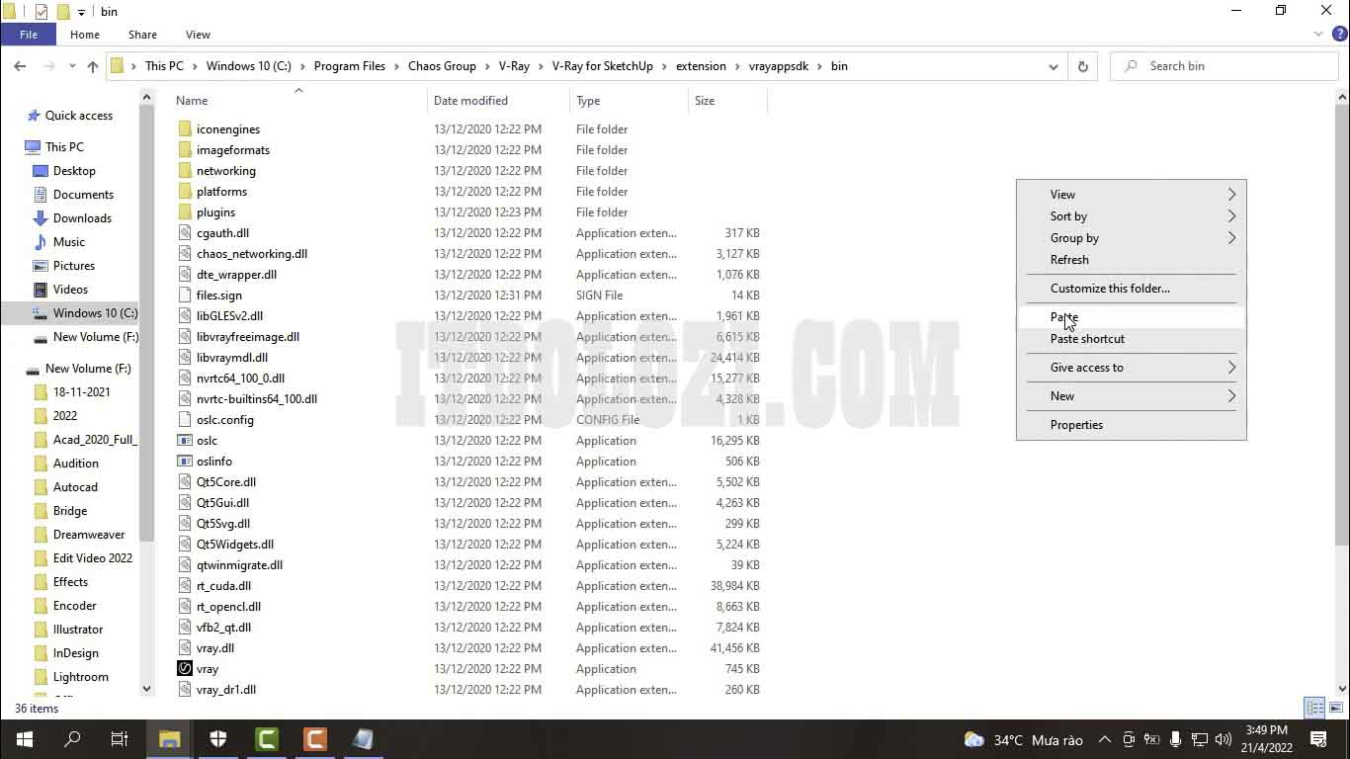Show hidden system tray icons
This screenshot has height=759, width=1350.
tap(1104, 739)
